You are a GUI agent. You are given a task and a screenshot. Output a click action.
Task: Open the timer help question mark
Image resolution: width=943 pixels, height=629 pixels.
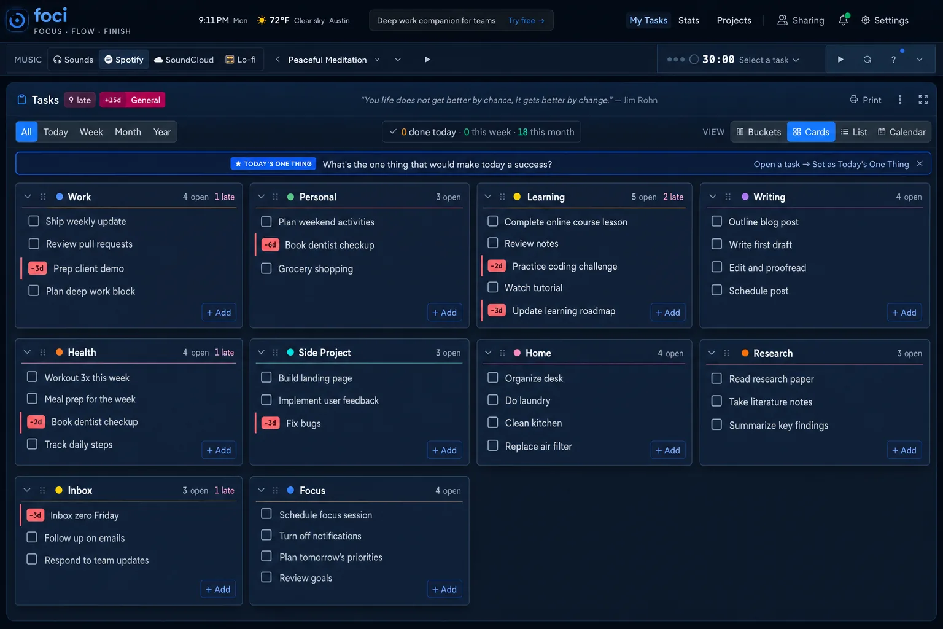893,60
